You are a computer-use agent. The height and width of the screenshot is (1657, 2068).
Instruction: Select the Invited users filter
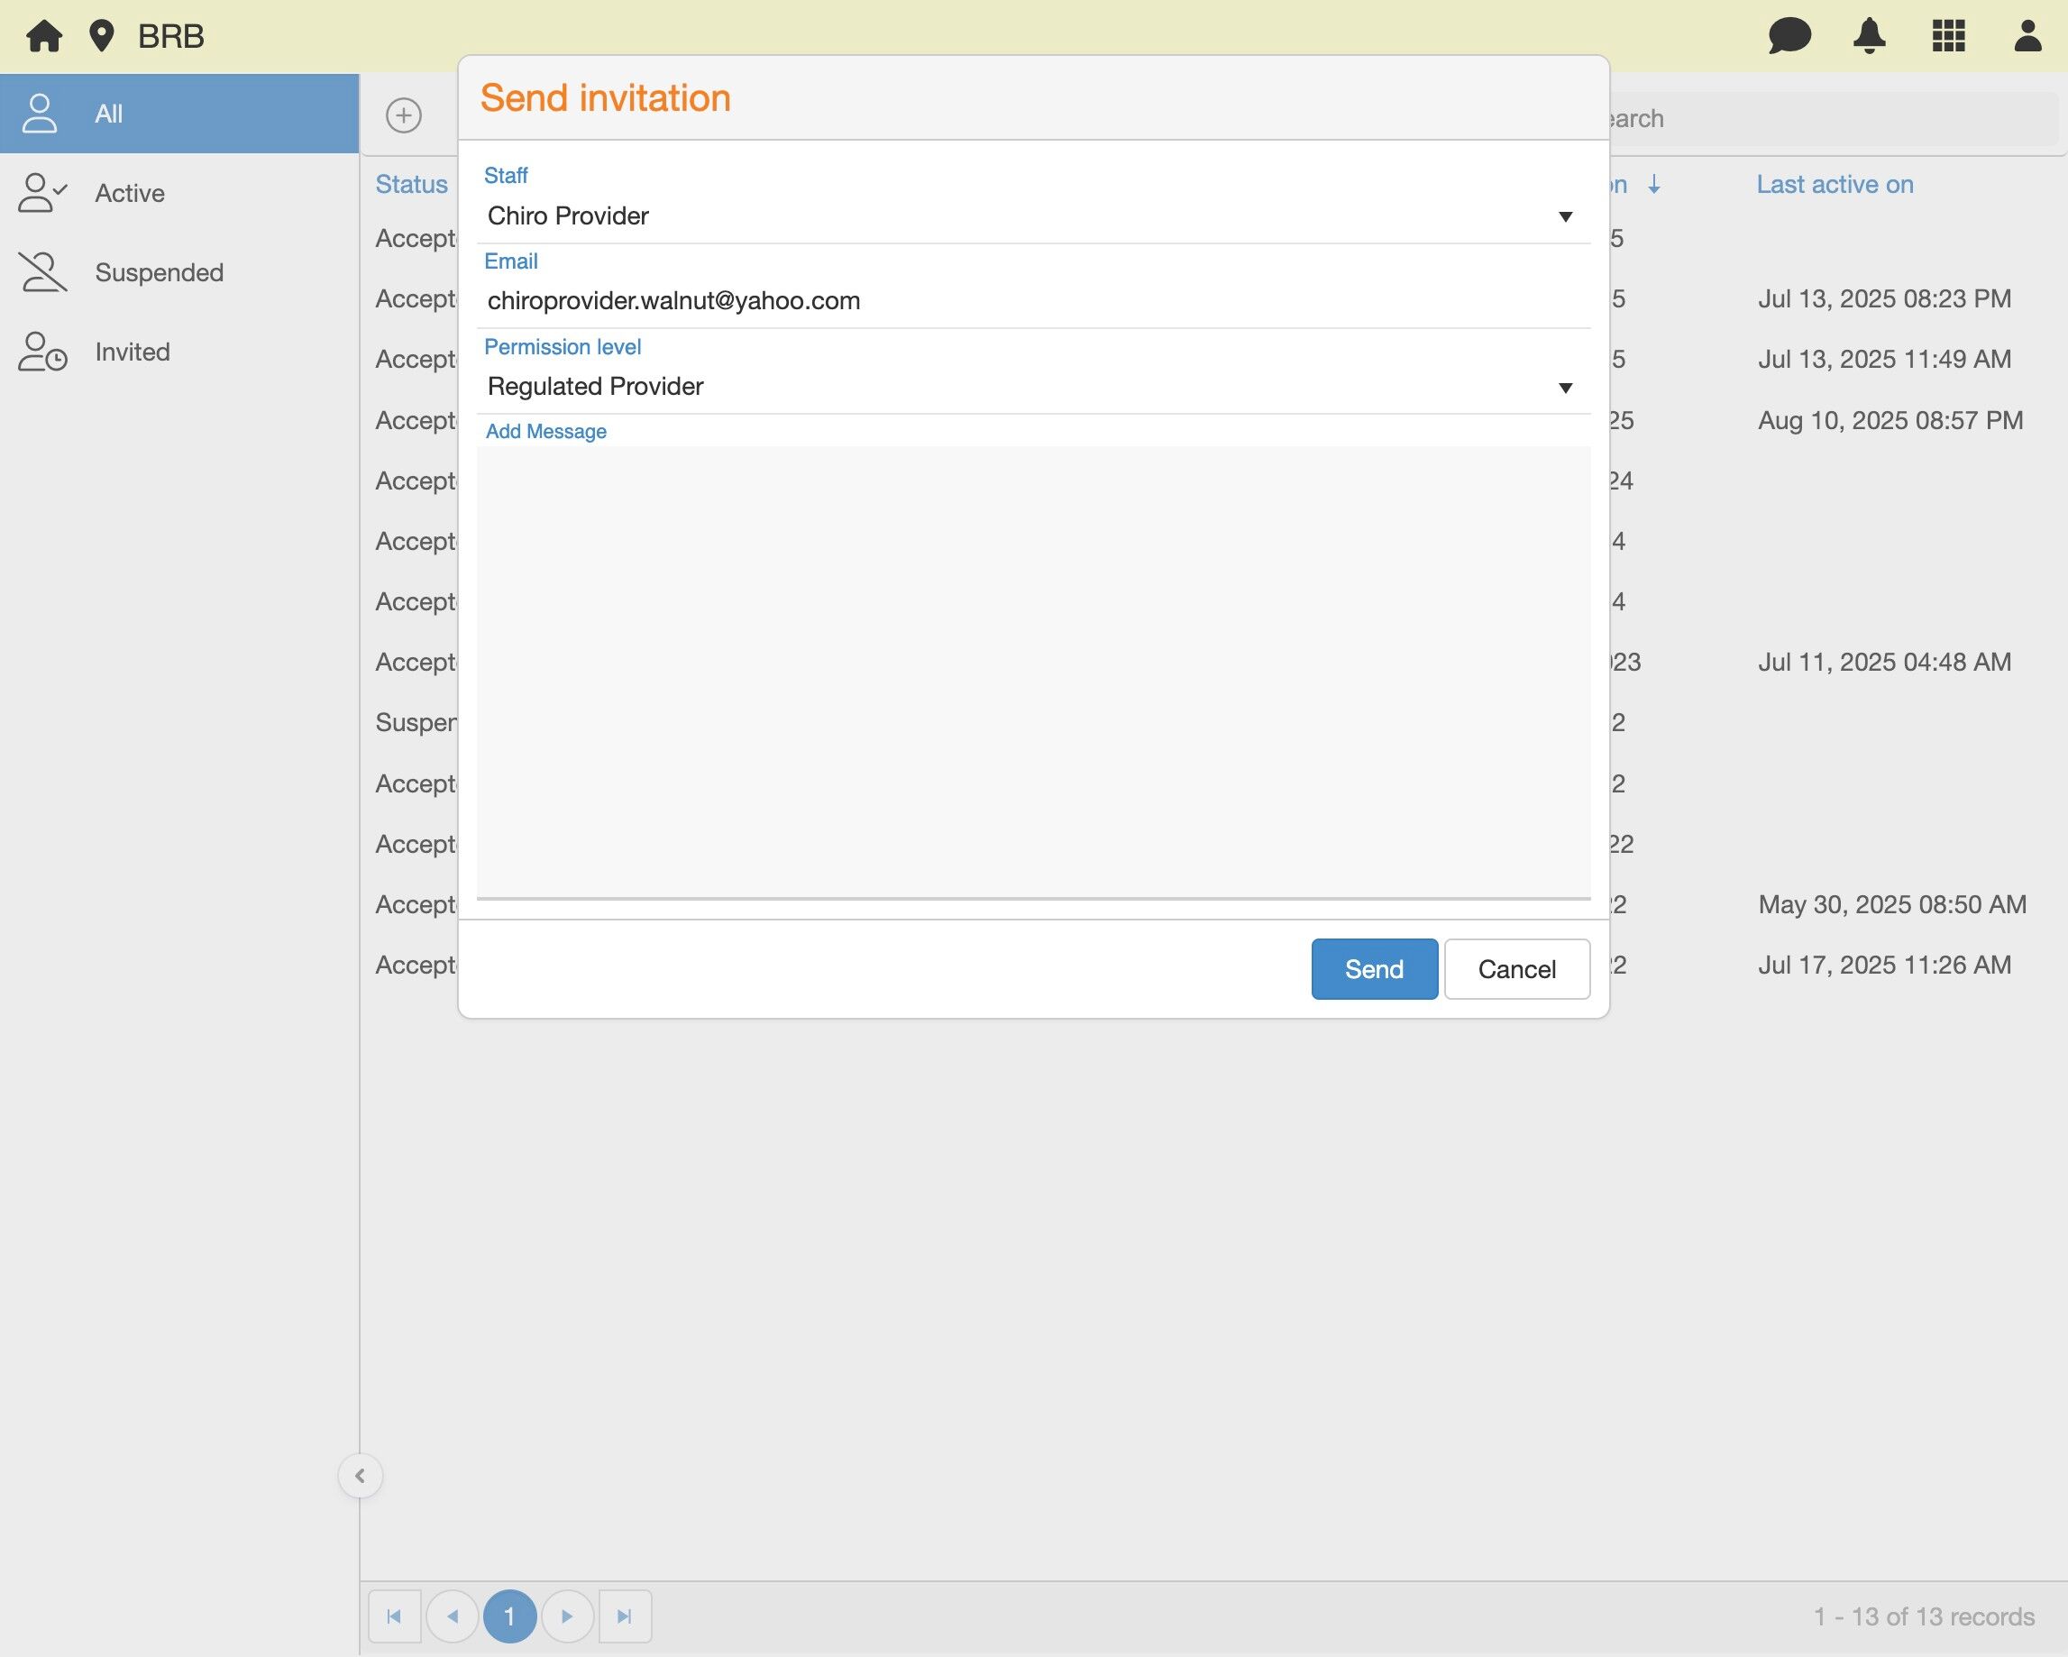[133, 352]
